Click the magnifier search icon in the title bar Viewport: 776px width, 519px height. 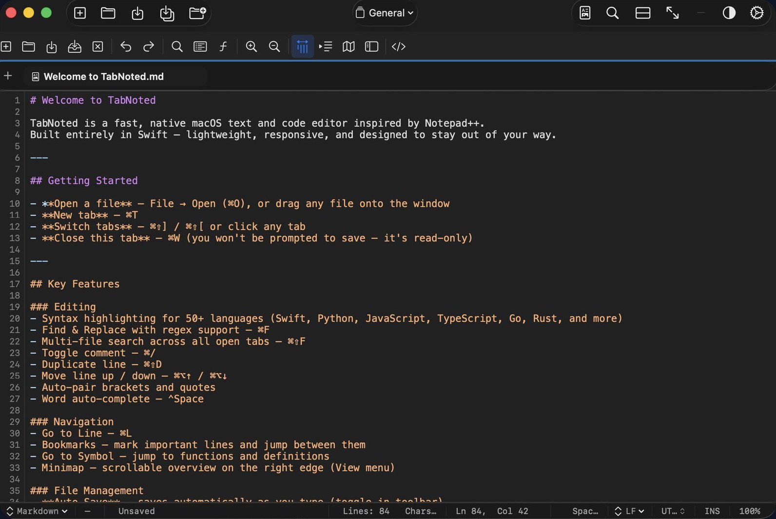coord(613,13)
